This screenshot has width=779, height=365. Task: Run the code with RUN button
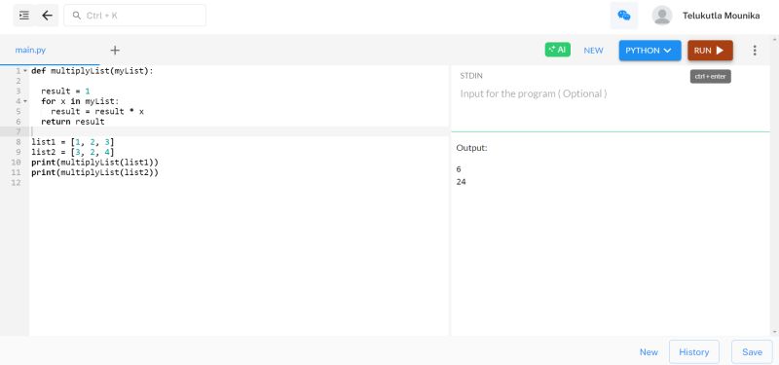point(710,51)
